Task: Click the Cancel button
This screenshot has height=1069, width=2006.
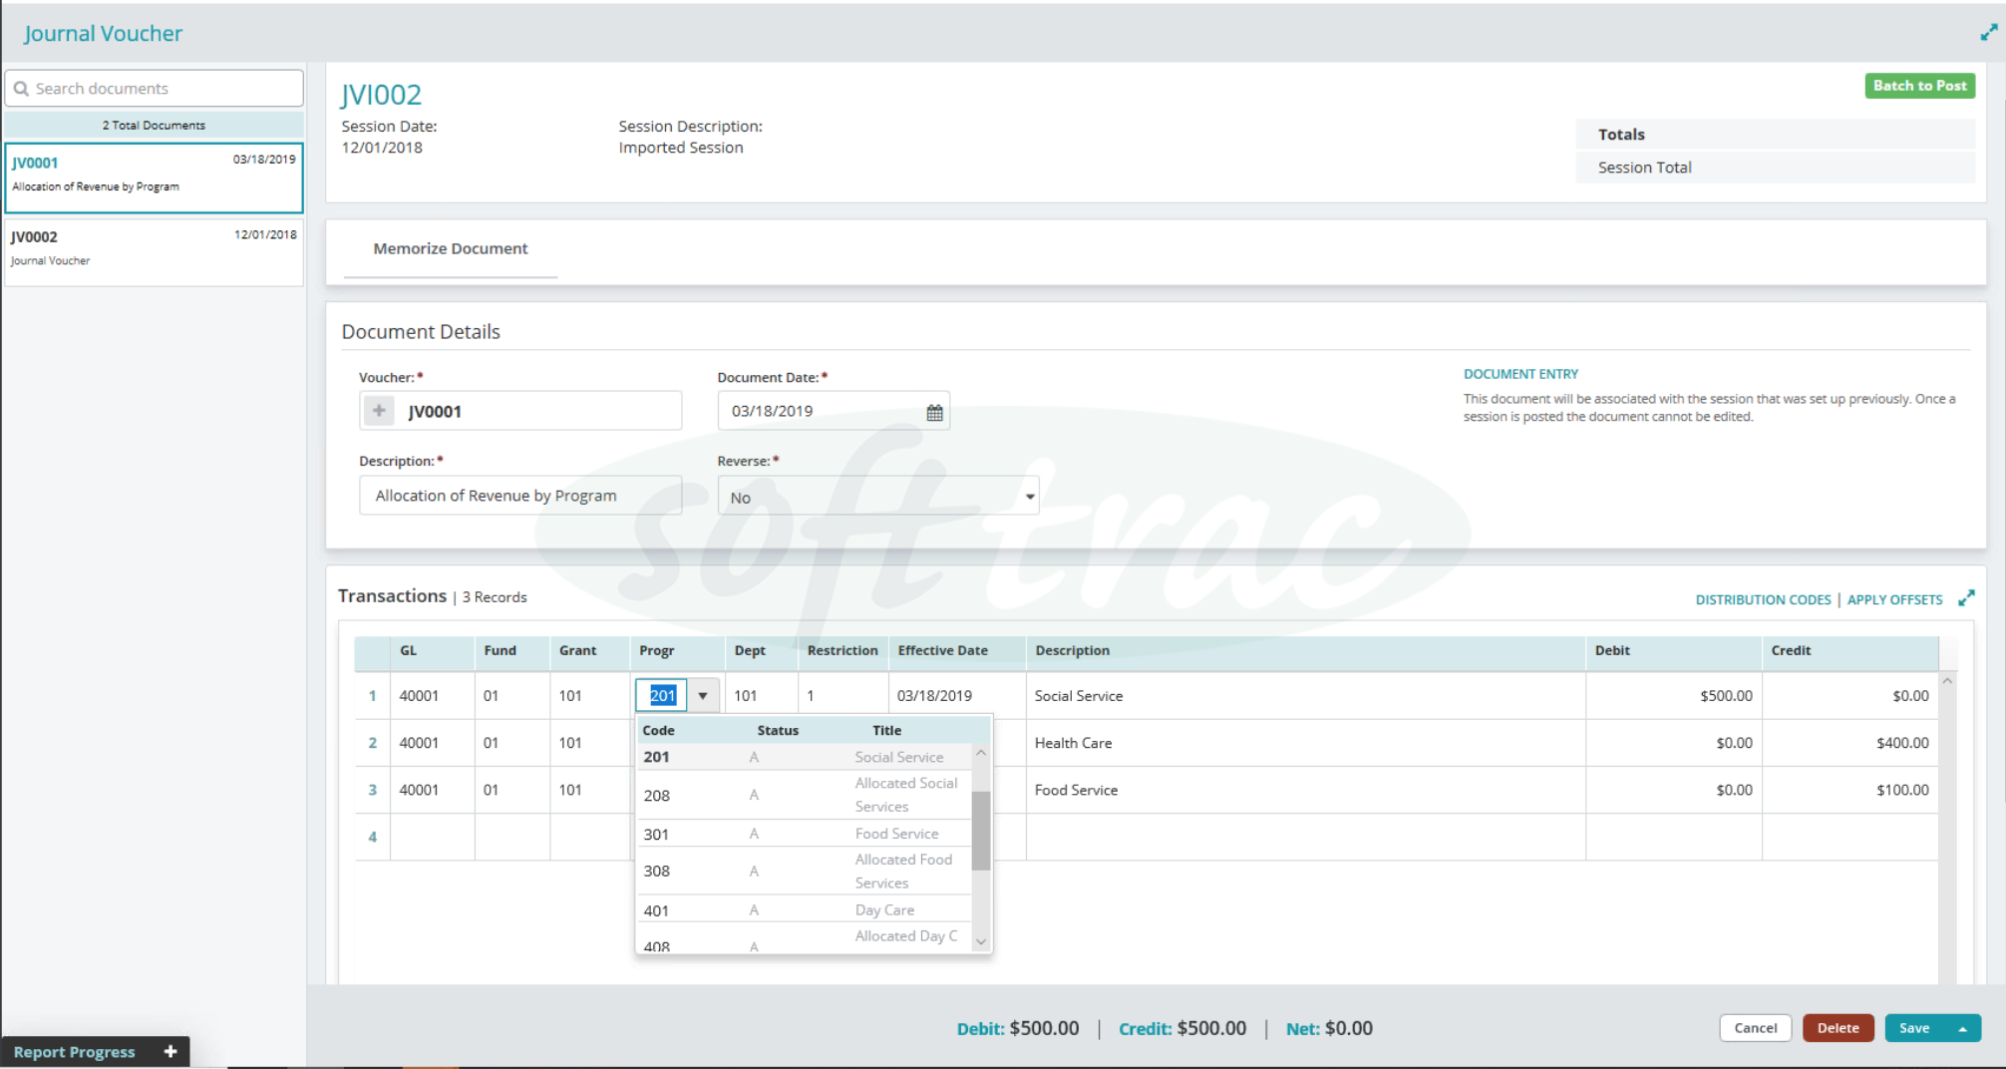Action: pyautogui.click(x=1755, y=1028)
